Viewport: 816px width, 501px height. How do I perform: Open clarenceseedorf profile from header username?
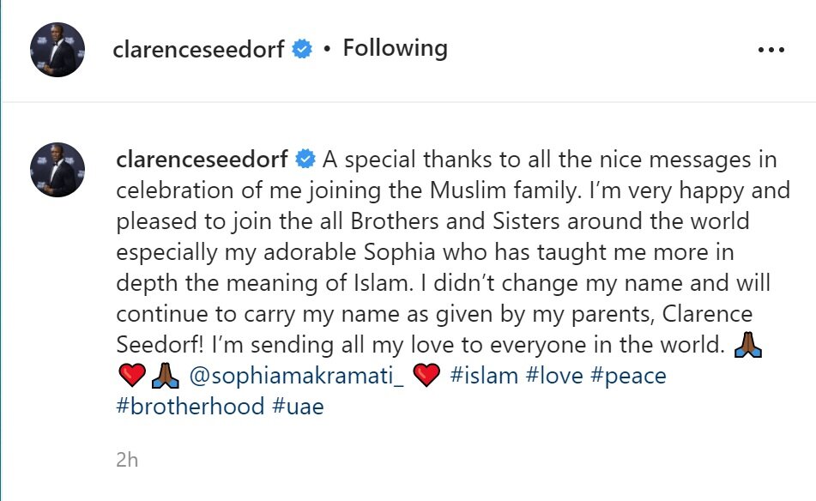tap(200, 50)
